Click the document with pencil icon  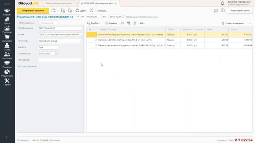[x=70, y=11]
